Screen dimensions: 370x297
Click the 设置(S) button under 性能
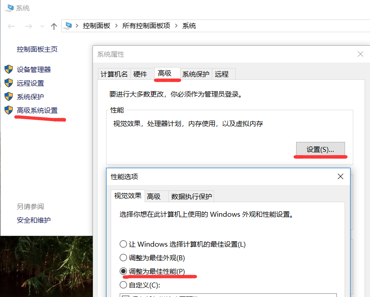(321, 149)
